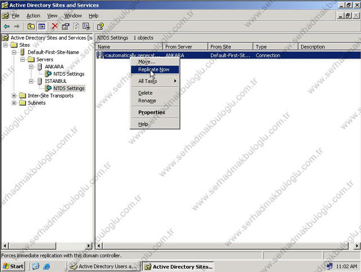361x272 pixels.
Task: Open the Help menu in menu bar
Action: point(94,16)
